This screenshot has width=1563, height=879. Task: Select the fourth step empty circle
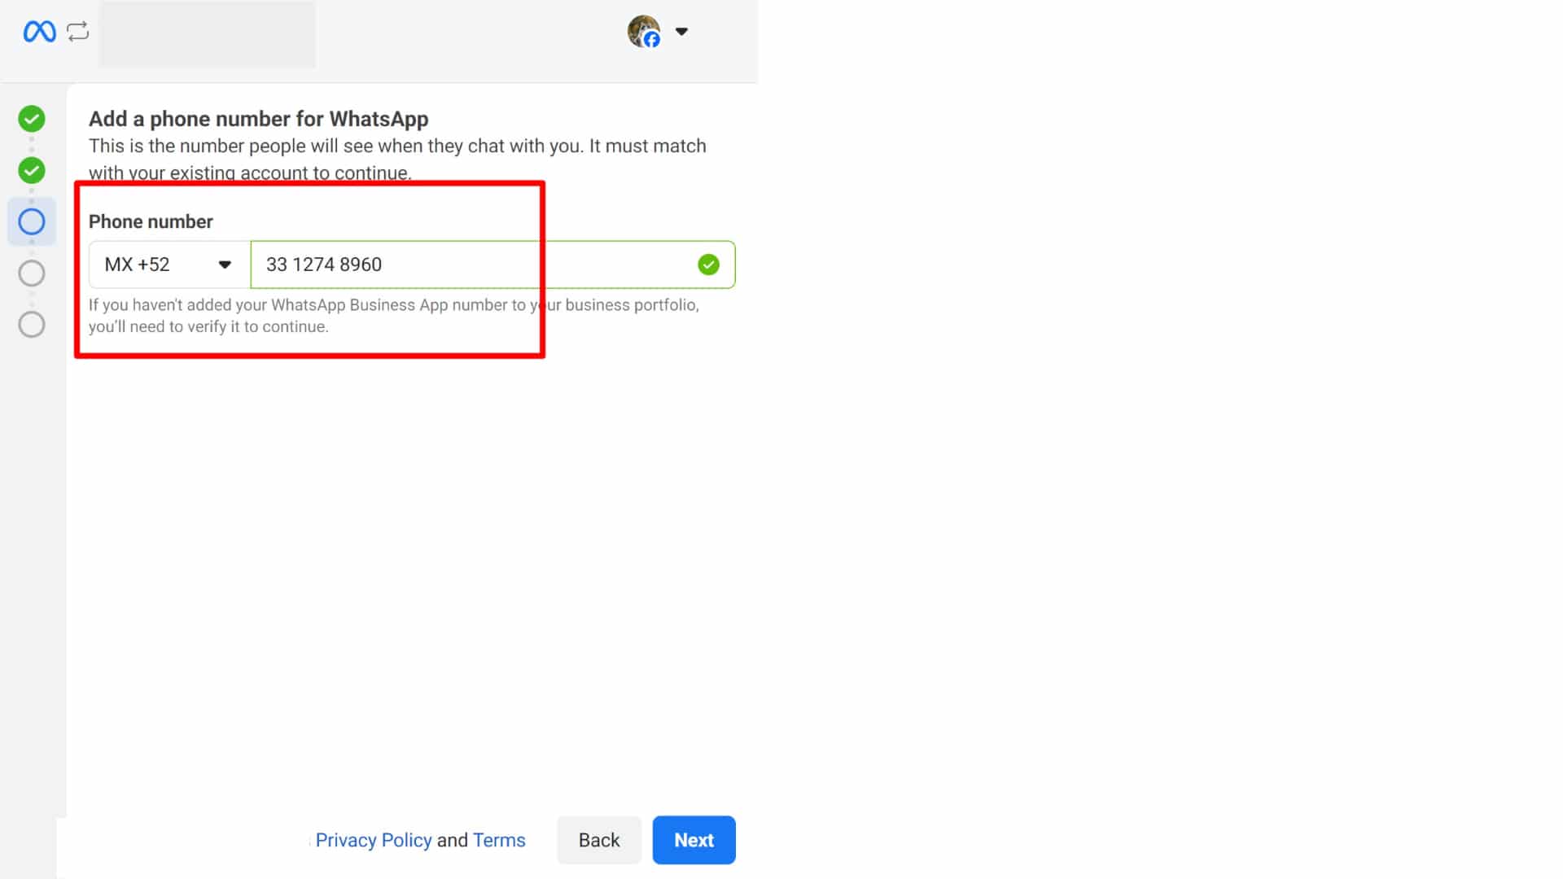32,273
